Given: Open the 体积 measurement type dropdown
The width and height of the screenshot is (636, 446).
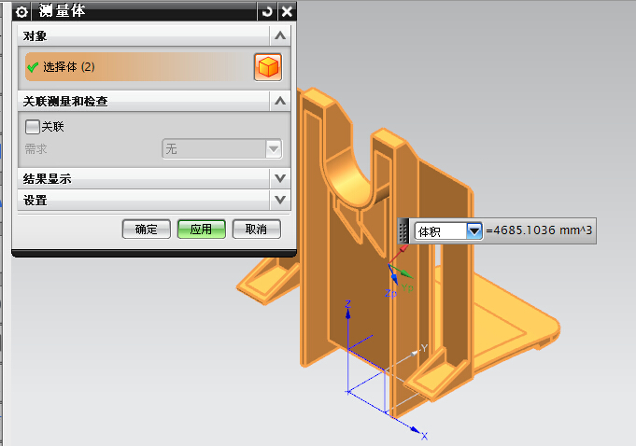Looking at the screenshot, I should pyautogui.click(x=473, y=230).
